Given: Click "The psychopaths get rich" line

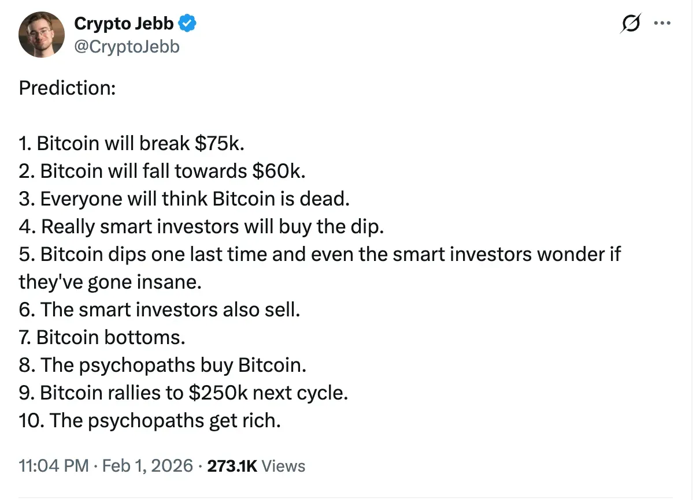Looking at the screenshot, I should [x=150, y=420].
